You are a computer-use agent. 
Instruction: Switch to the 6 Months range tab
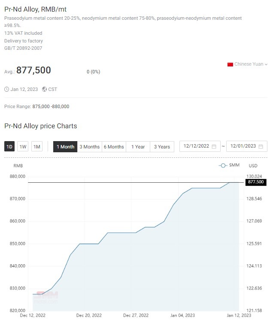[x=114, y=147]
